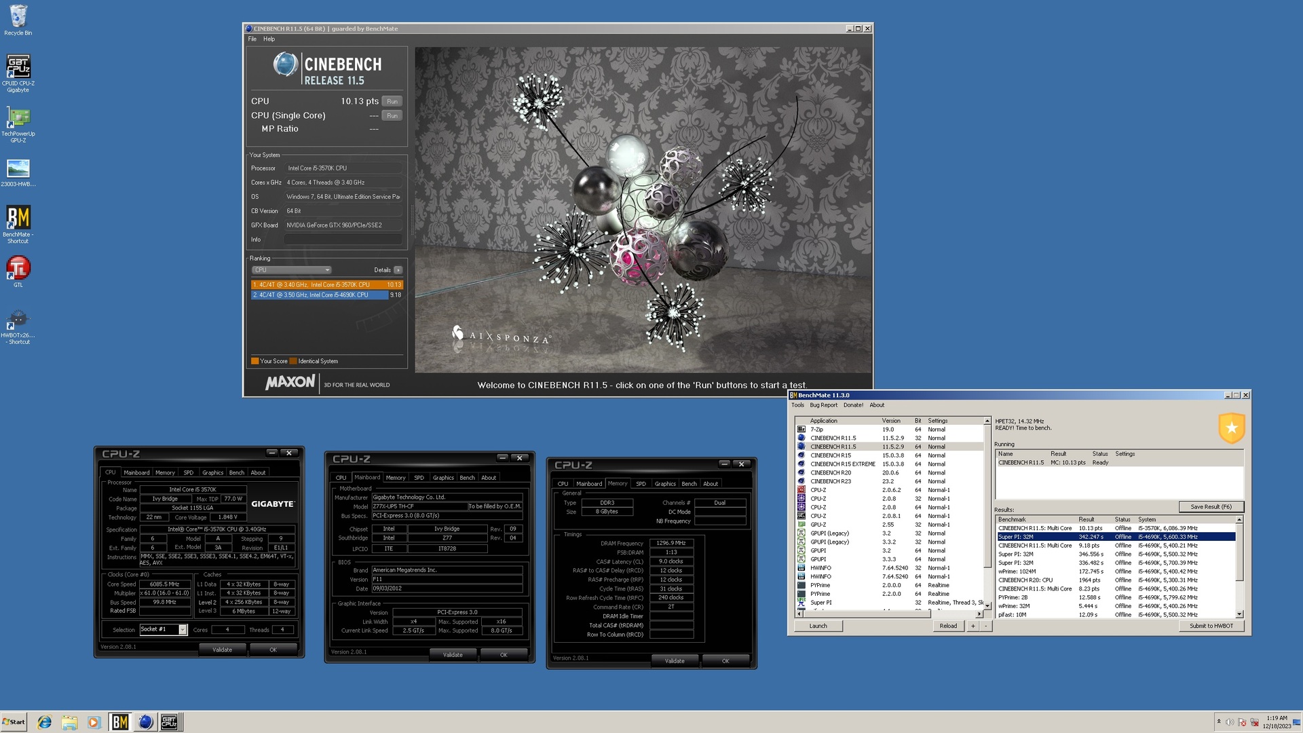The width and height of the screenshot is (1303, 733).
Task: Switch to BenchMate via taskbar button
Action: [x=120, y=722]
